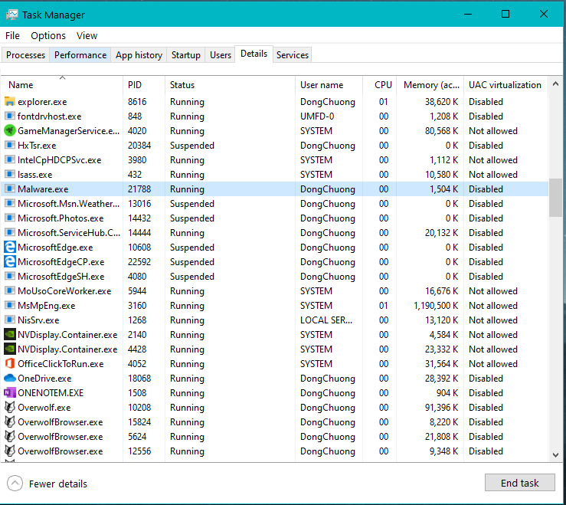The height and width of the screenshot is (505, 566).
Task: Sort by the Memory column header
Action: (x=430, y=85)
